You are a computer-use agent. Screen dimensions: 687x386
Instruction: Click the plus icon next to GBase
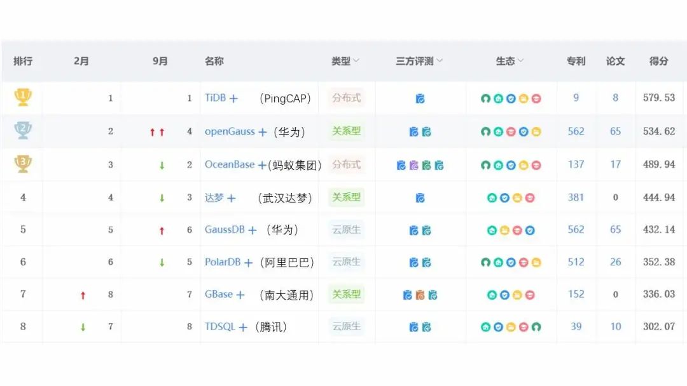coord(240,295)
